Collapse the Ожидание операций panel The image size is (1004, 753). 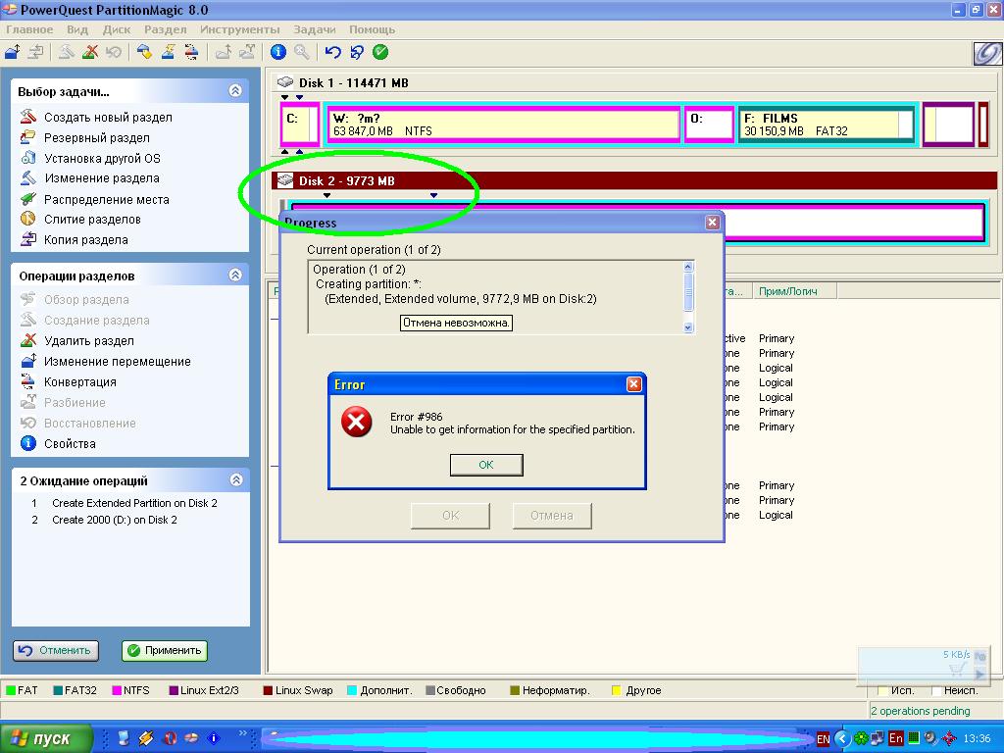235,479
